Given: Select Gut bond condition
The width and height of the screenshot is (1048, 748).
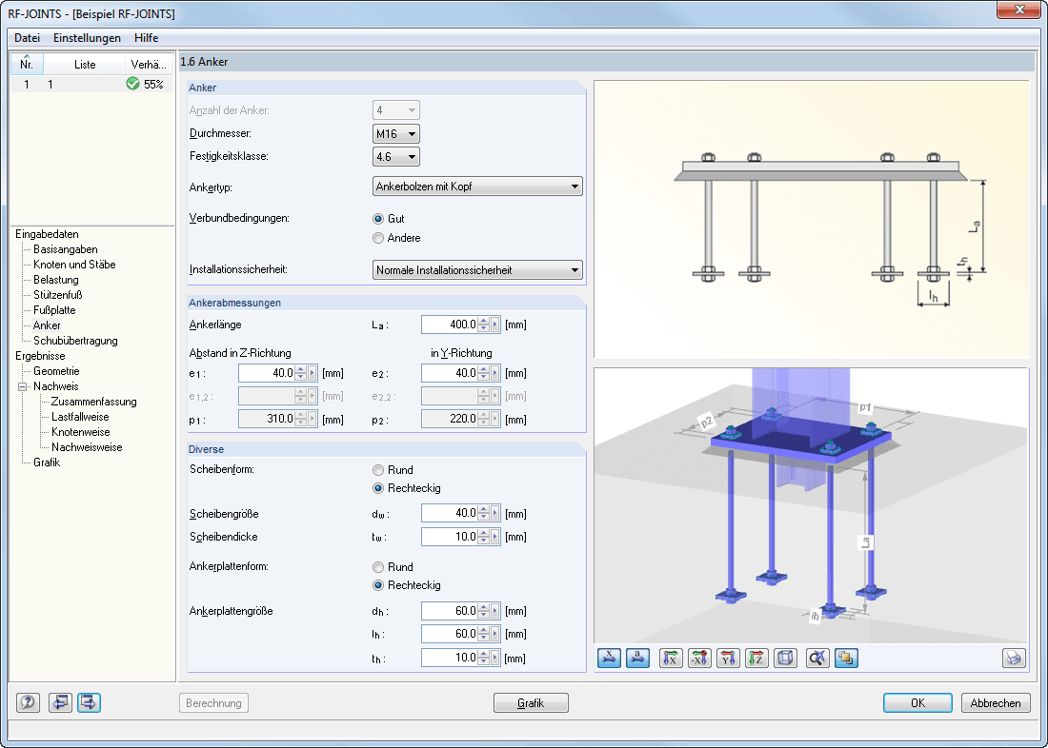Looking at the screenshot, I should click(x=378, y=218).
